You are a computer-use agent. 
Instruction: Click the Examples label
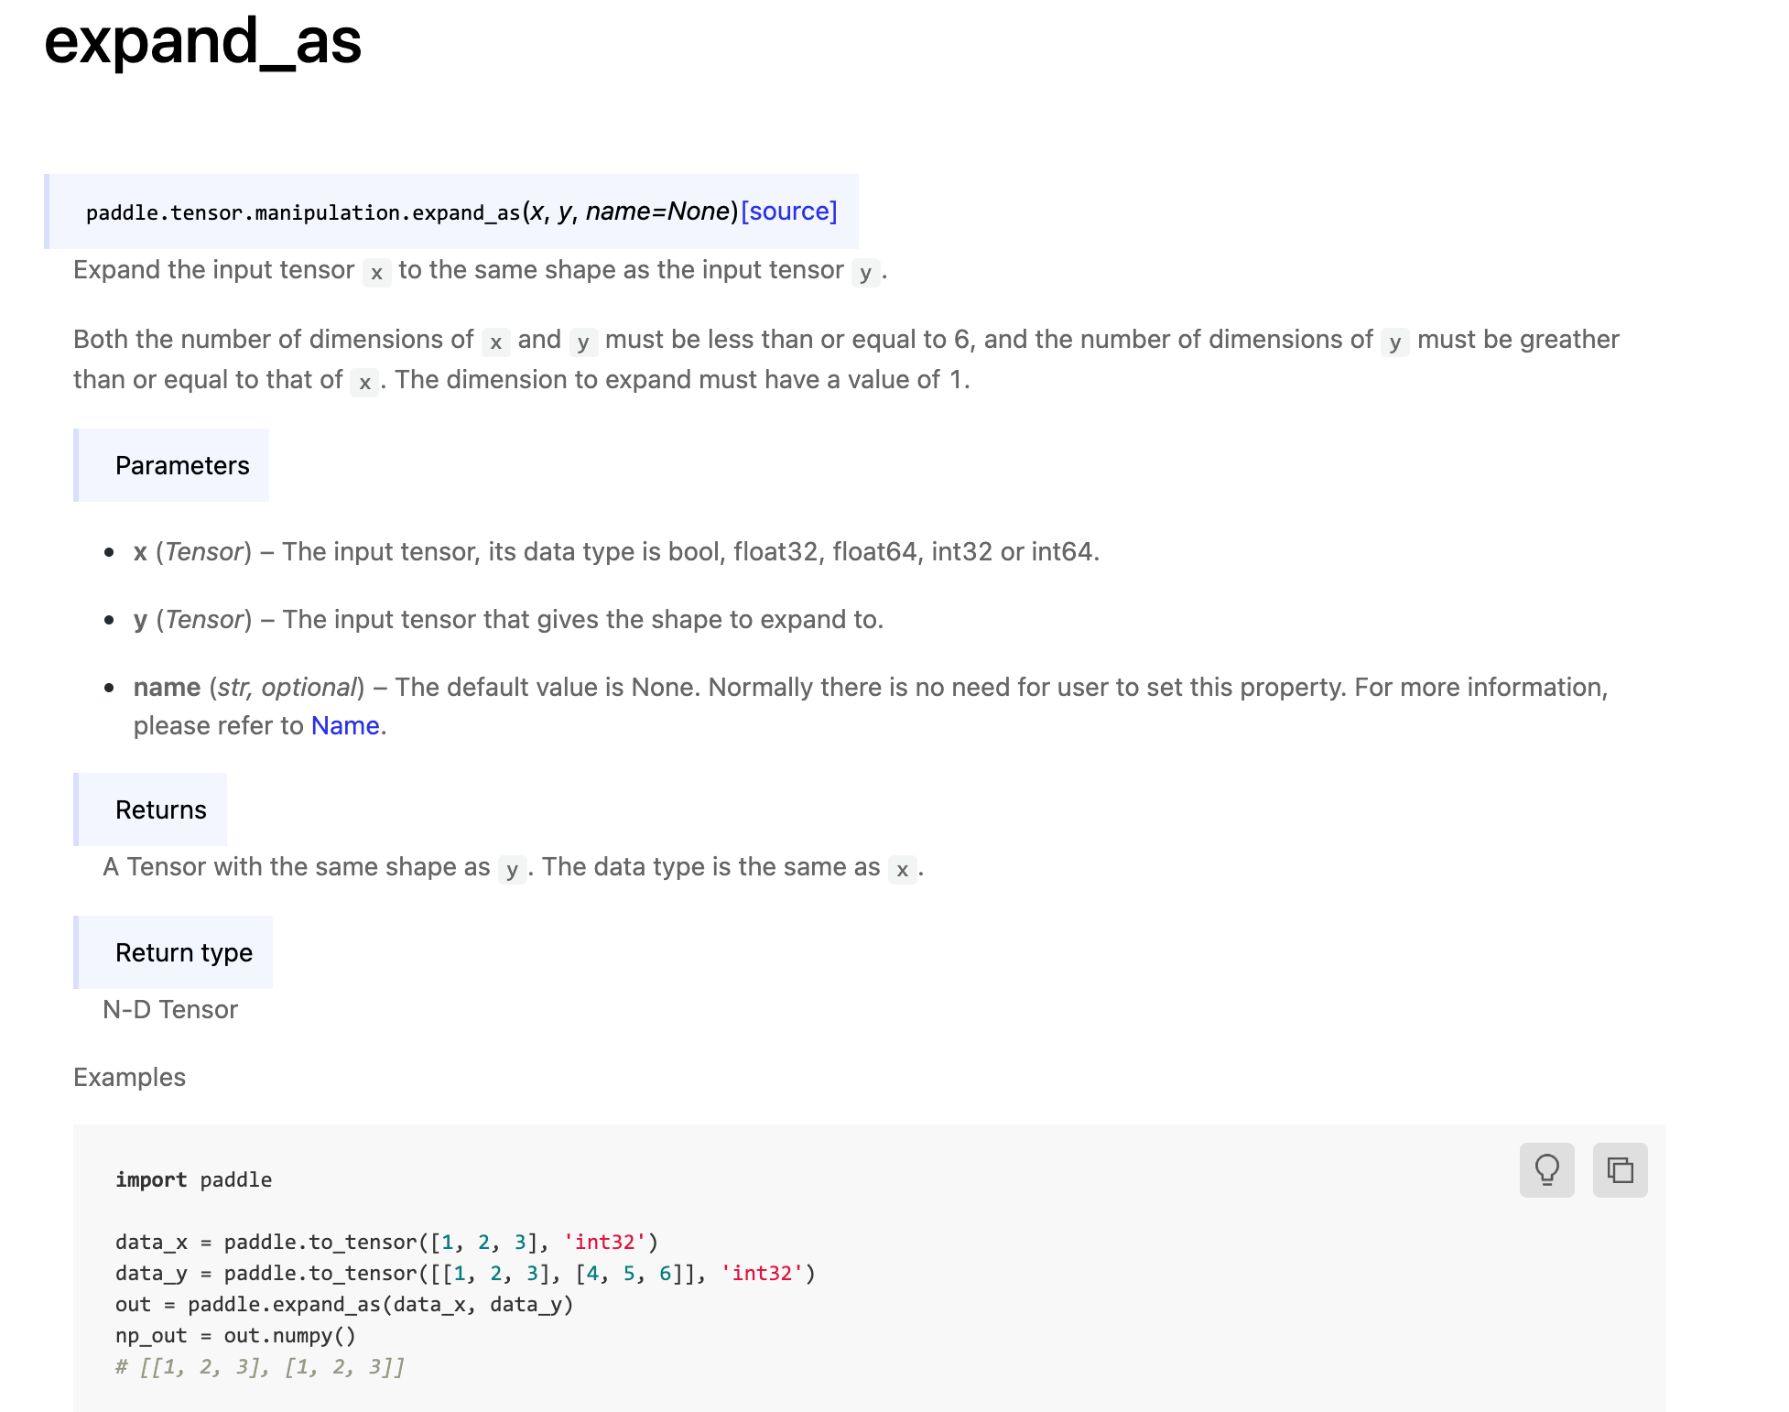click(x=129, y=1078)
